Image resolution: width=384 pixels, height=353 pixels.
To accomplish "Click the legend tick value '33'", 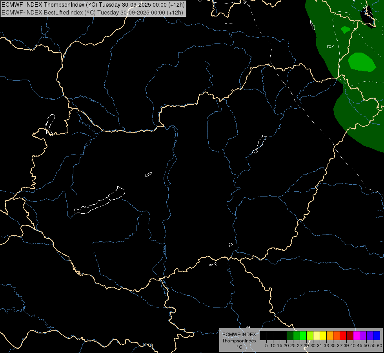I will click(326, 346).
